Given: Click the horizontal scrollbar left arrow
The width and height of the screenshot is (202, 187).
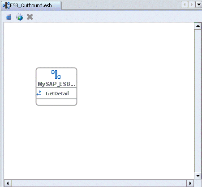Looking at the screenshot, I should click(x=8, y=183).
